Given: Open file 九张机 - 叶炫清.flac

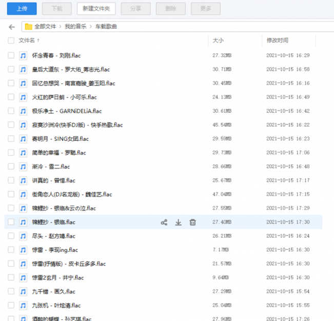Looking at the screenshot, I should 56,306.
